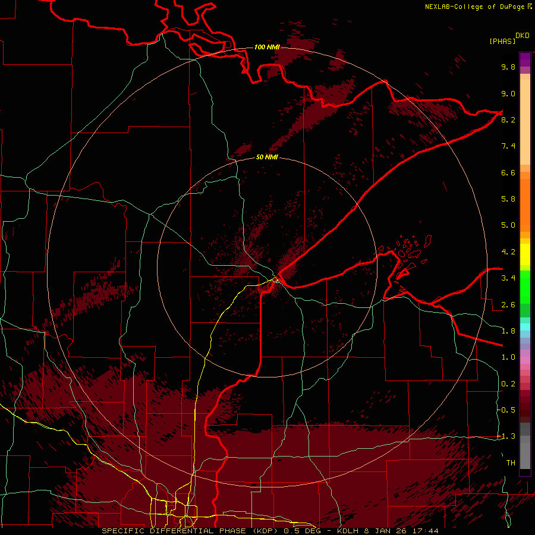Click the [PHAS] legend heading
The image size is (535, 535).
click(x=502, y=42)
